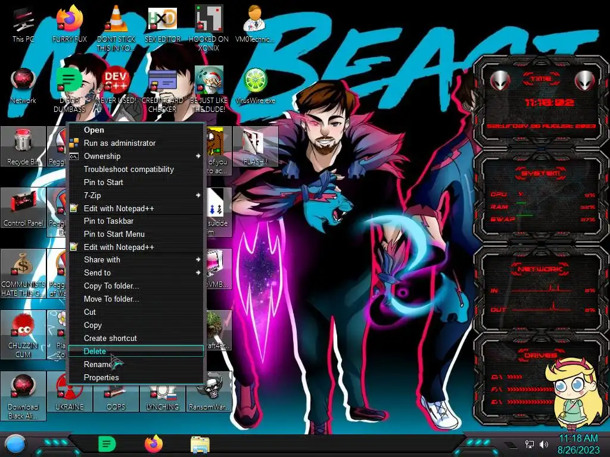Open File Explorer from the taskbar
This screenshot has width=610, height=457.
click(200, 445)
